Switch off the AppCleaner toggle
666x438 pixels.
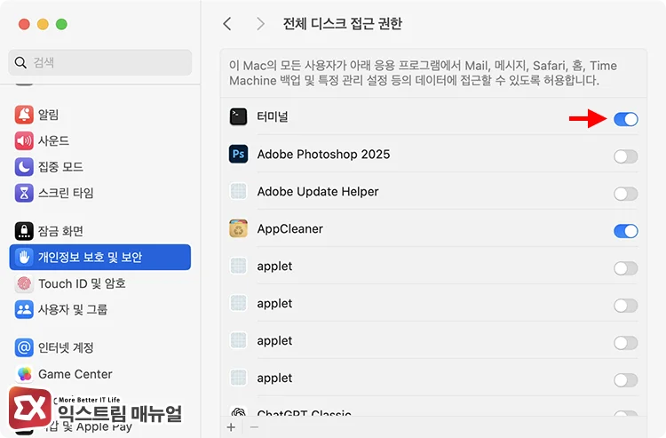pyautogui.click(x=626, y=231)
